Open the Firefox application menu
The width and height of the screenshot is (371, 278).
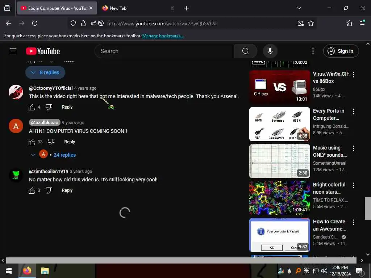coord(362,23)
